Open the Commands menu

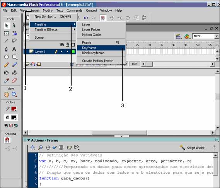pyautogui.click(x=75, y=10)
